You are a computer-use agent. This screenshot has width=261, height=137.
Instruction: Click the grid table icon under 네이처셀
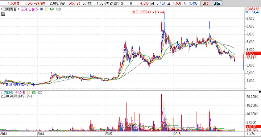[x=3, y=14]
